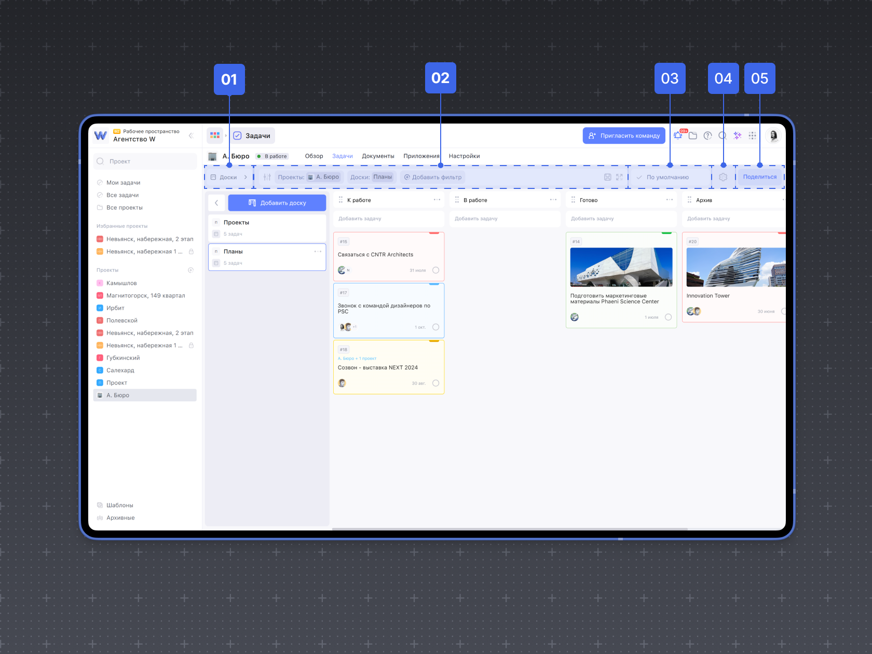Screen dimensions: 872x654
Task: Open Проекты: A. Бюро filter dropdown
Action: (309, 177)
